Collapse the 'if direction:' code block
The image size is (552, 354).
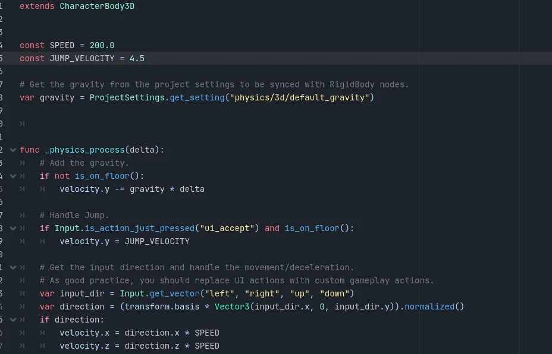[x=13, y=319]
